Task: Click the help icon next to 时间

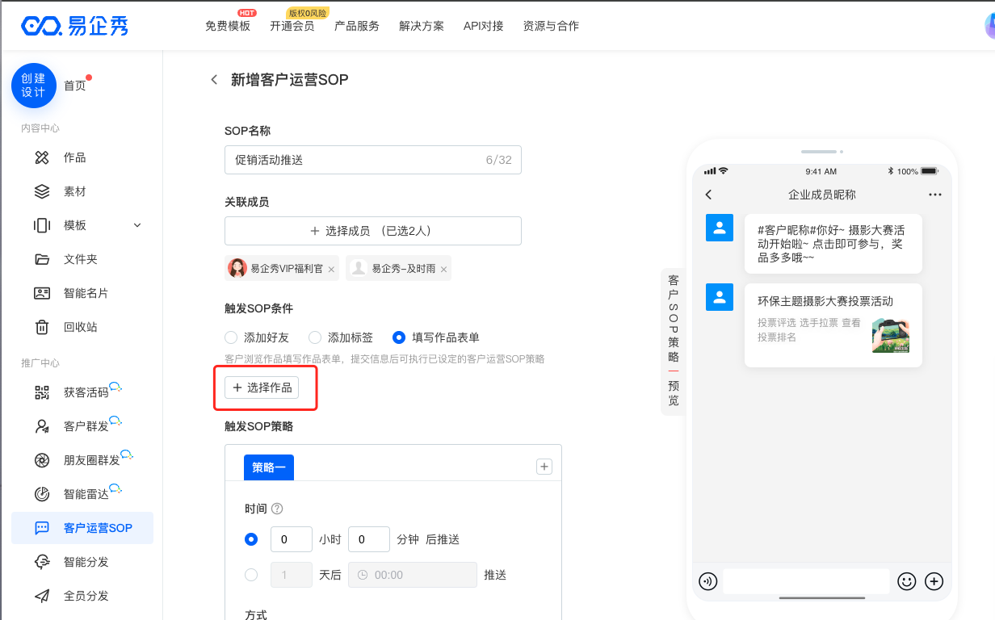Action: point(277,509)
